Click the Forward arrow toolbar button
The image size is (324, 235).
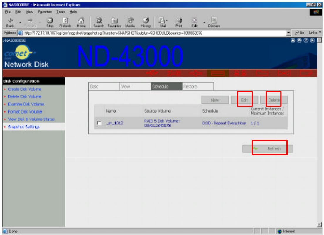click(30, 23)
